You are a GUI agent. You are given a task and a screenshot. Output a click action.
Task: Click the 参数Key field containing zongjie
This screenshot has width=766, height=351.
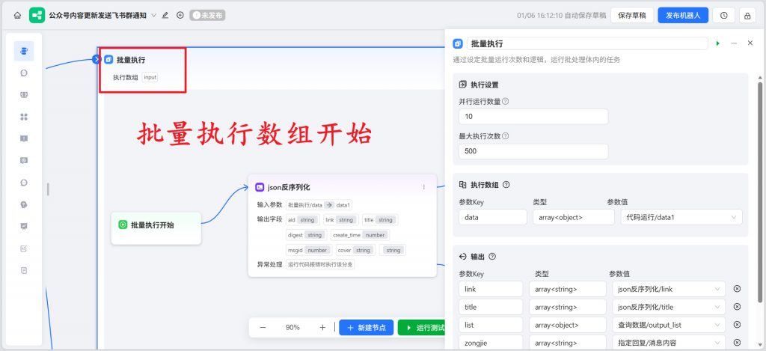point(491,344)
